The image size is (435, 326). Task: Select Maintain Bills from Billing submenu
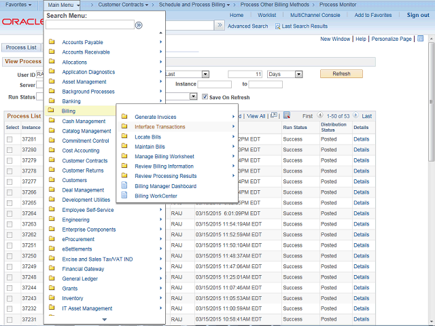150,147
